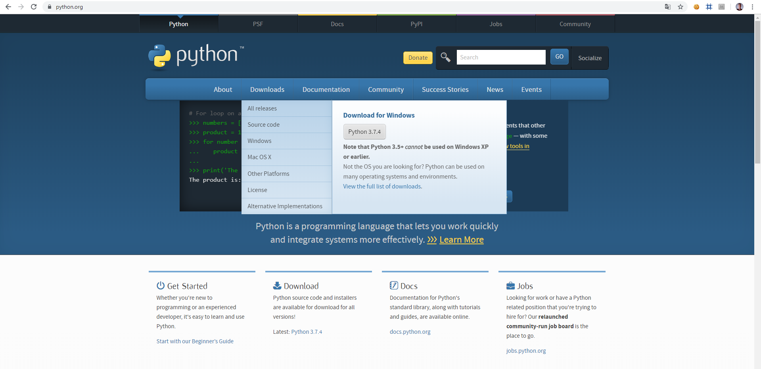
Task: Switch to the PyPI top tab
Action: tap(416, 24)
